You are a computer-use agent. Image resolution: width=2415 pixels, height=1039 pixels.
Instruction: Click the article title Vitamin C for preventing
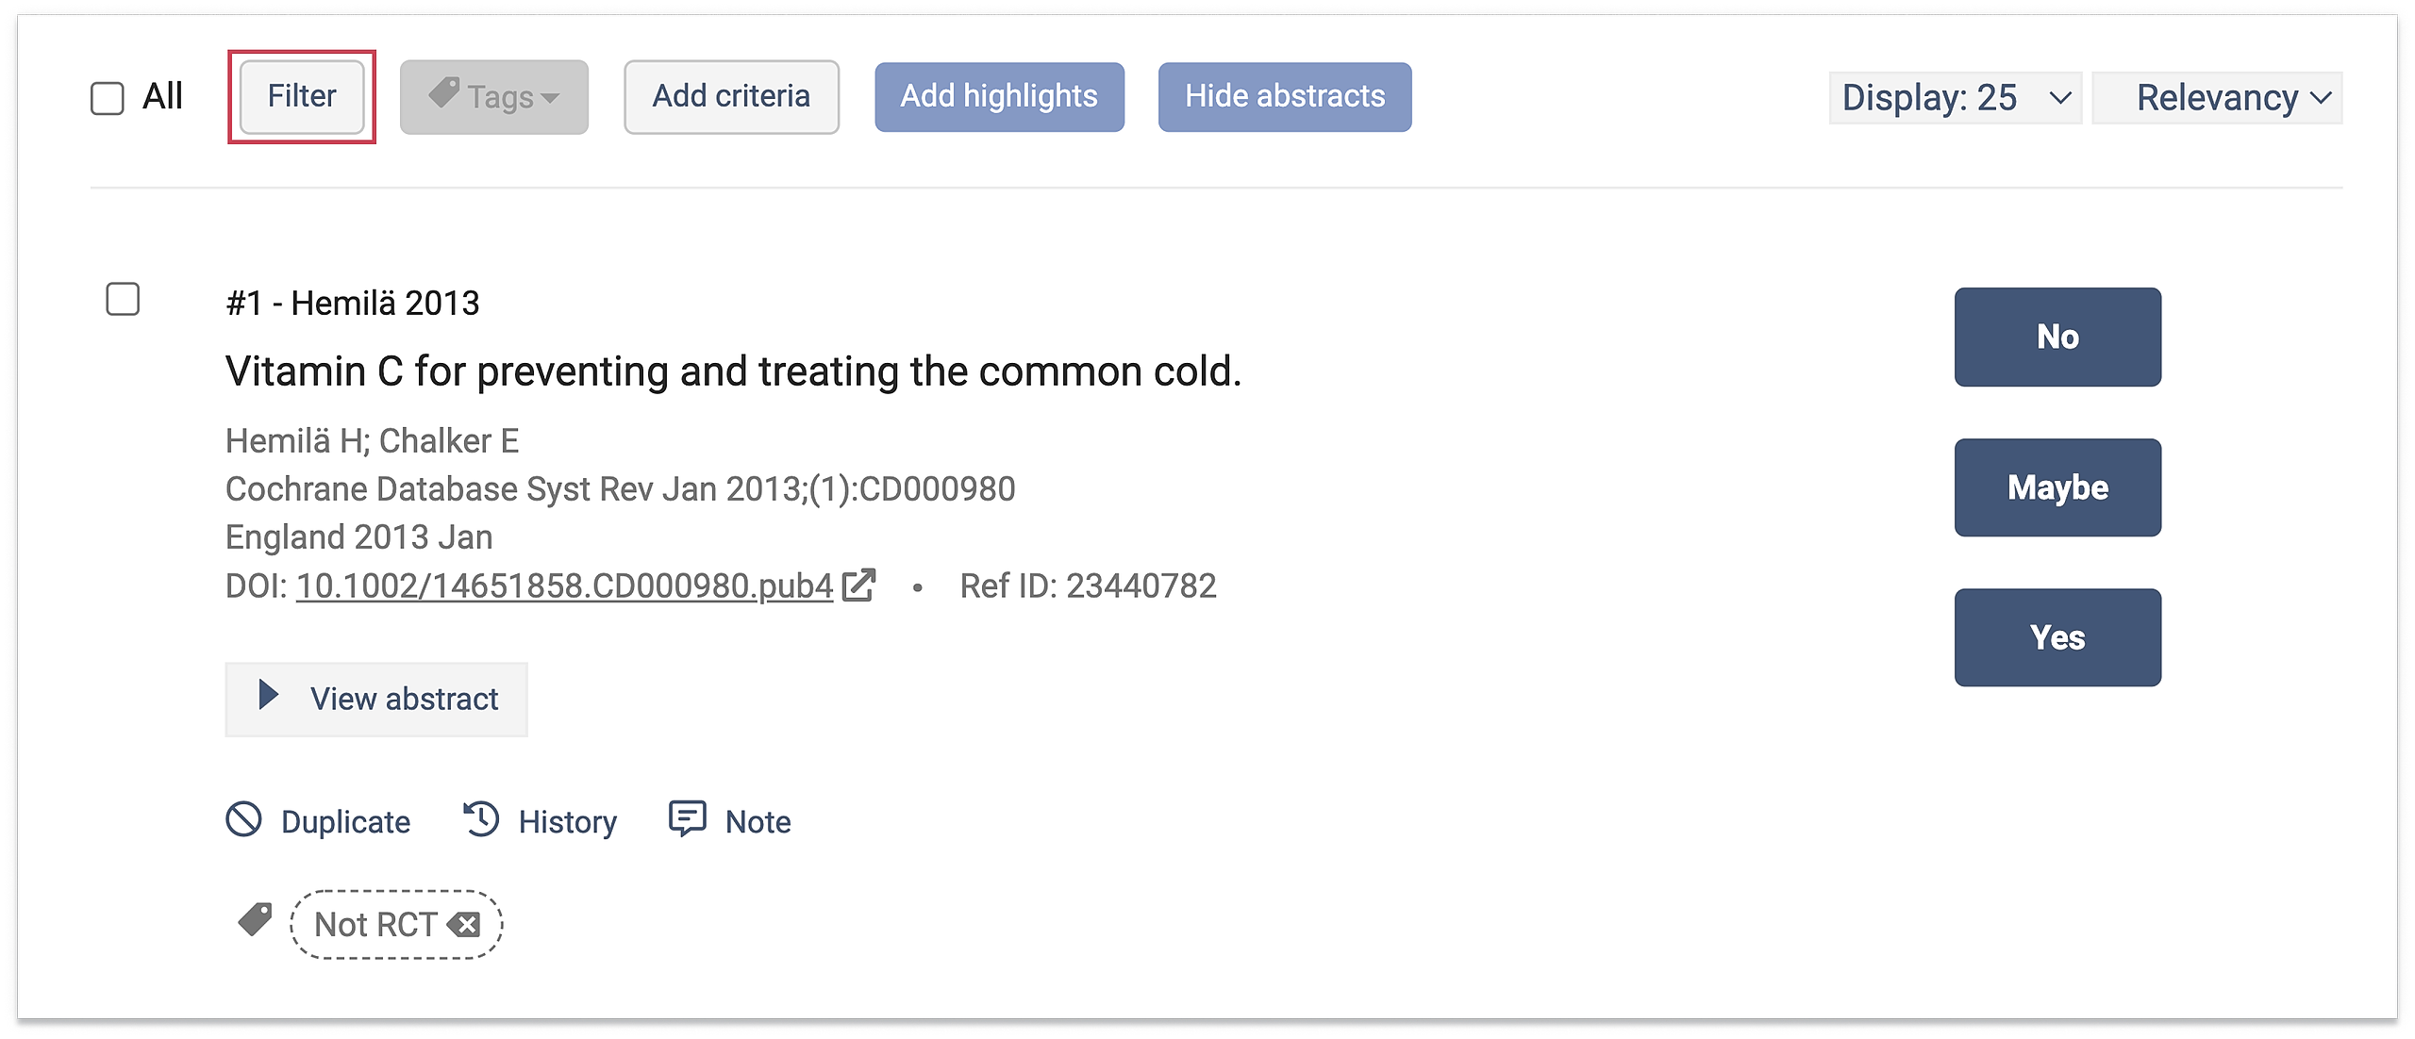[733, 371]
